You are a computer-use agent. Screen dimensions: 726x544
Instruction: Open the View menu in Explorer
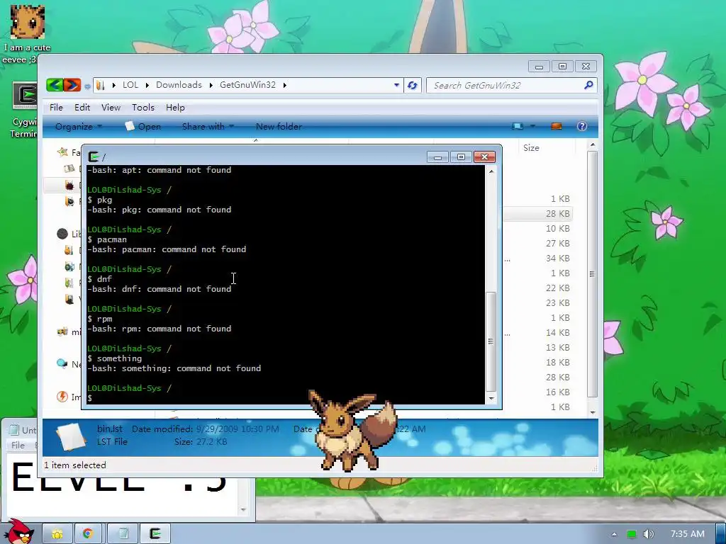pyautogui.click(x=111, y=108)
